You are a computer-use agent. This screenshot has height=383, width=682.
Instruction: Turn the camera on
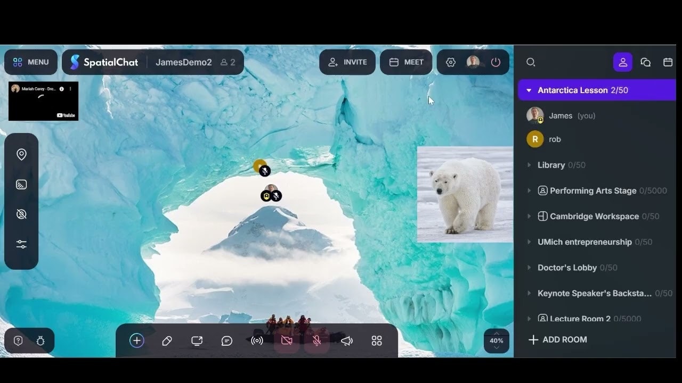click(287, 340)
